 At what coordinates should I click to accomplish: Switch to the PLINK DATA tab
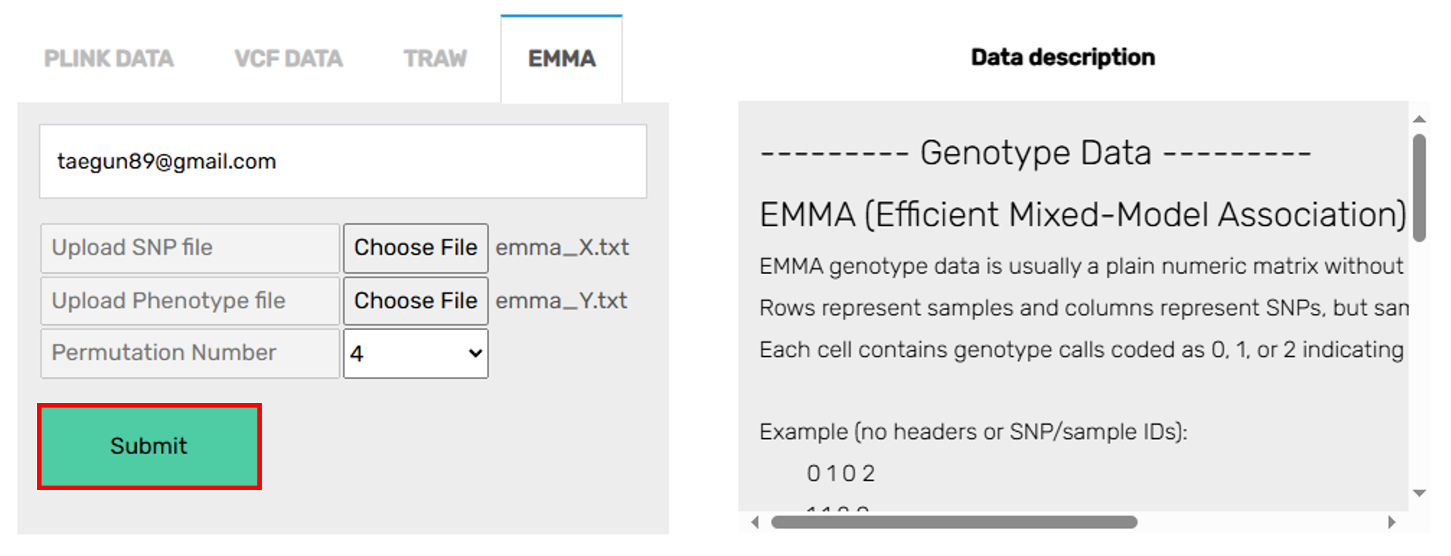pos(109,59)
